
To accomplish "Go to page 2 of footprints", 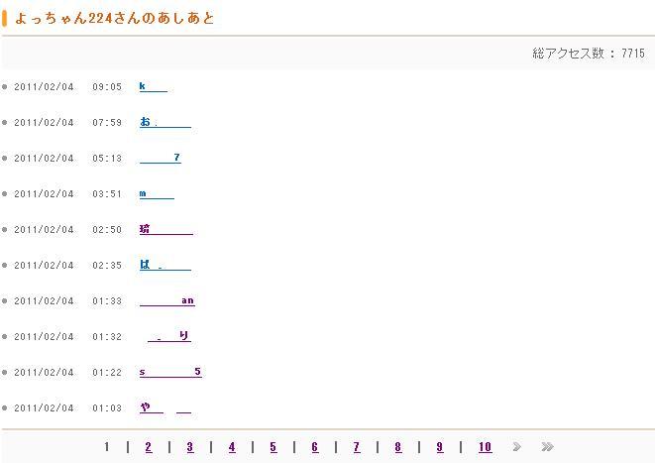I will 149,447.
